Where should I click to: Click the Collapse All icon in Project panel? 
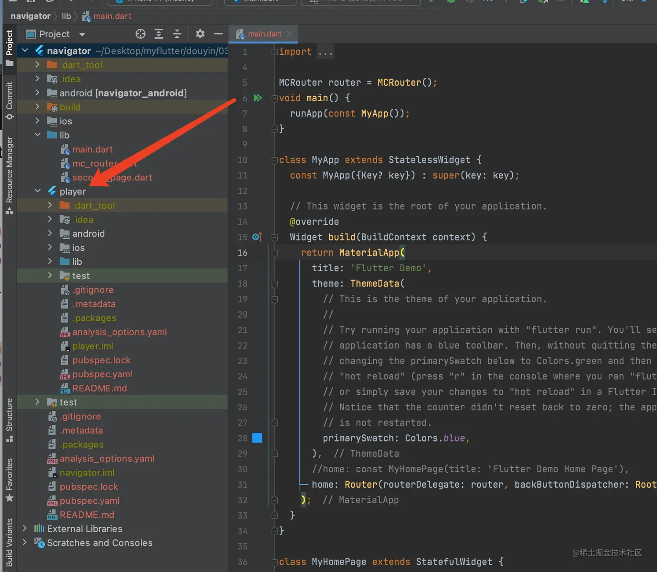coord(177,34)
